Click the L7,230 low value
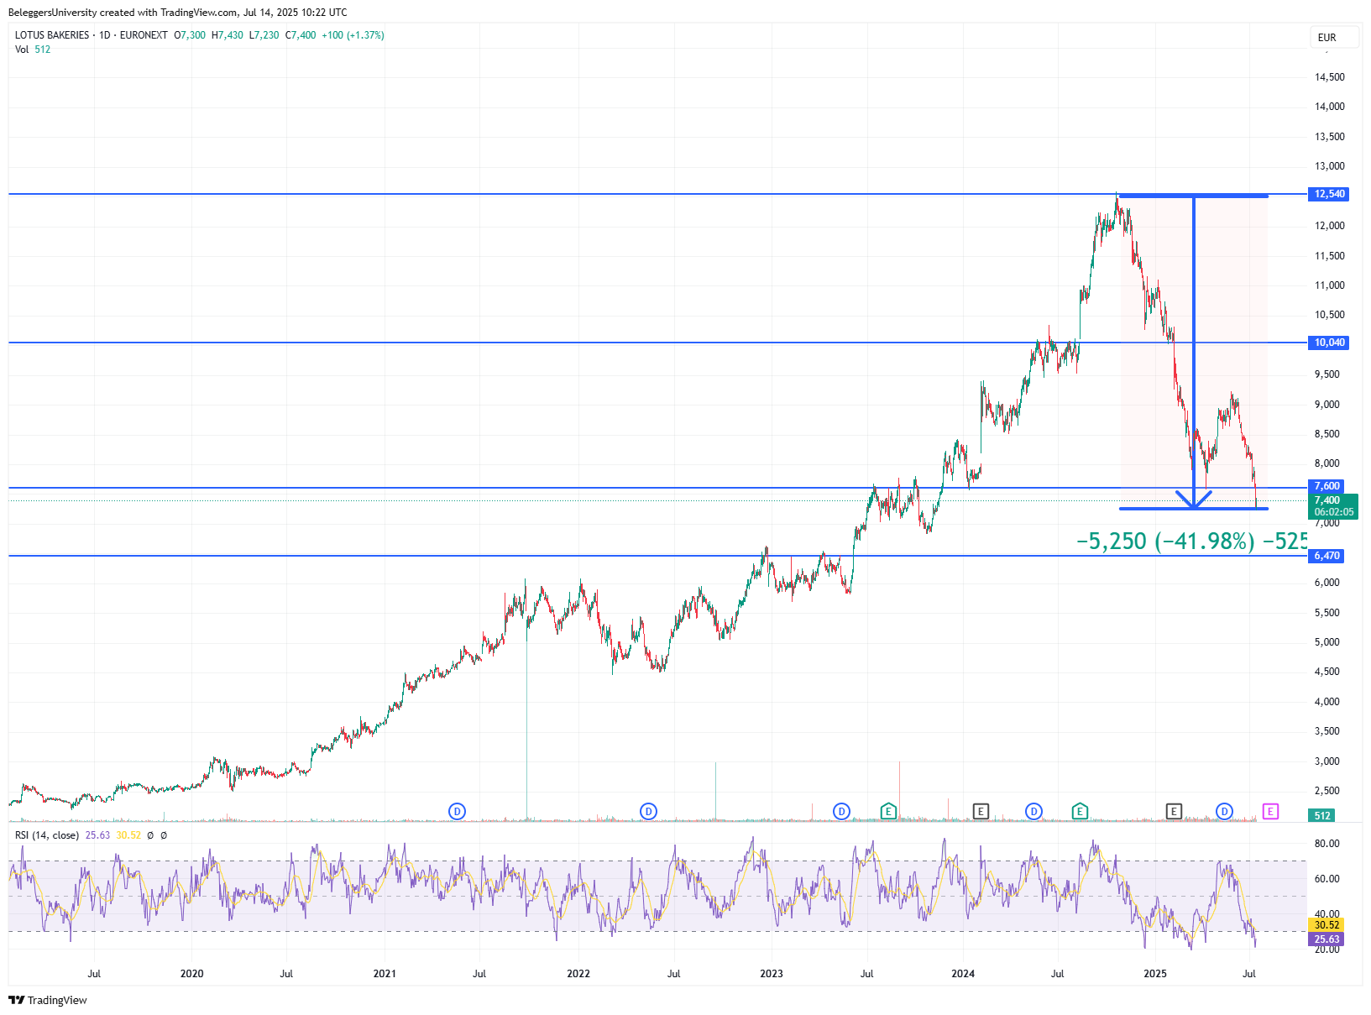1371x1015 pixels. pyautogui.click(x=264, y=35)
